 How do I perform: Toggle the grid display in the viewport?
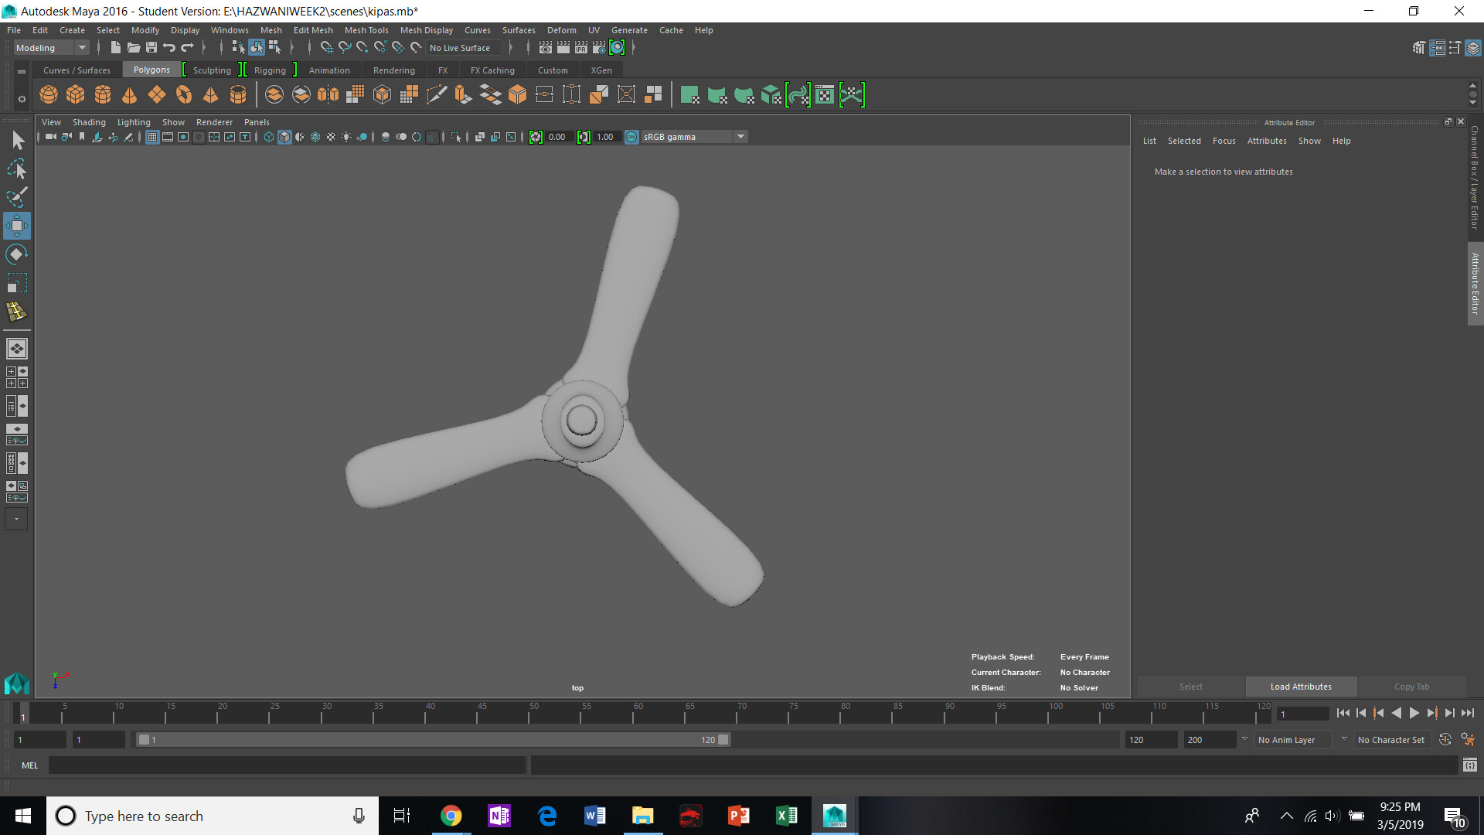[x=152, y=137]
